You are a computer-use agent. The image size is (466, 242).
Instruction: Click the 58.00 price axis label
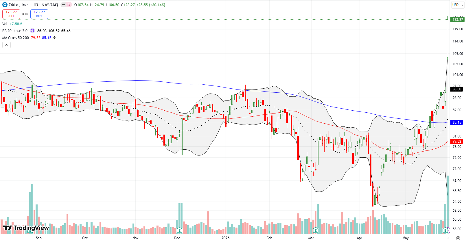tap(457, 229)
